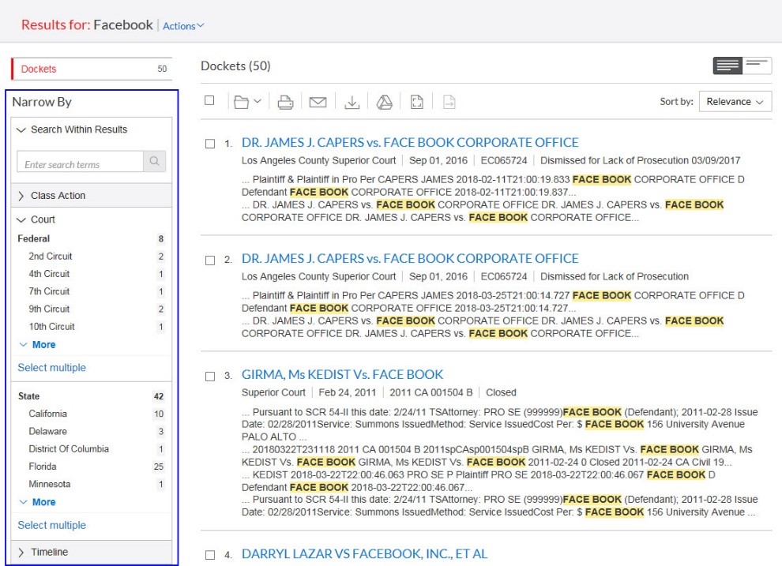Click the Google Drive icon
This screenshot has height=566, width=782.
(x=384, y=102)
